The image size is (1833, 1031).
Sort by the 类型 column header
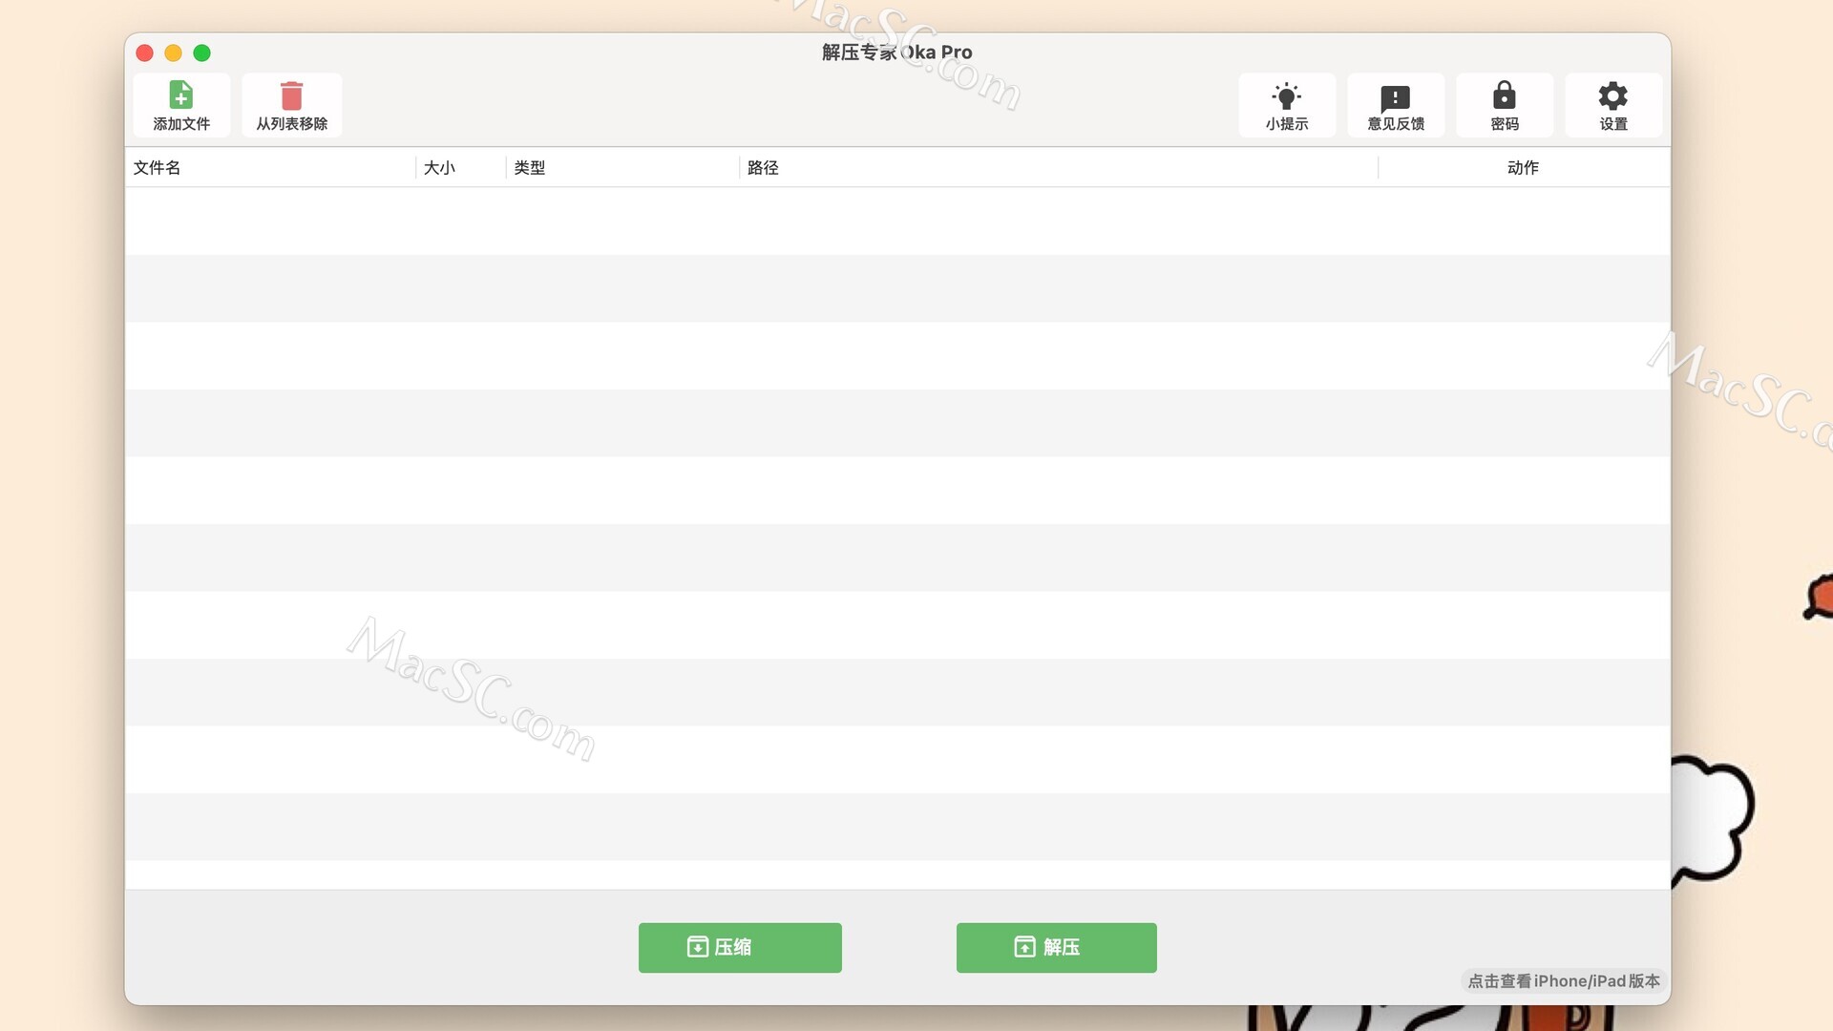(x=622, y=168)
